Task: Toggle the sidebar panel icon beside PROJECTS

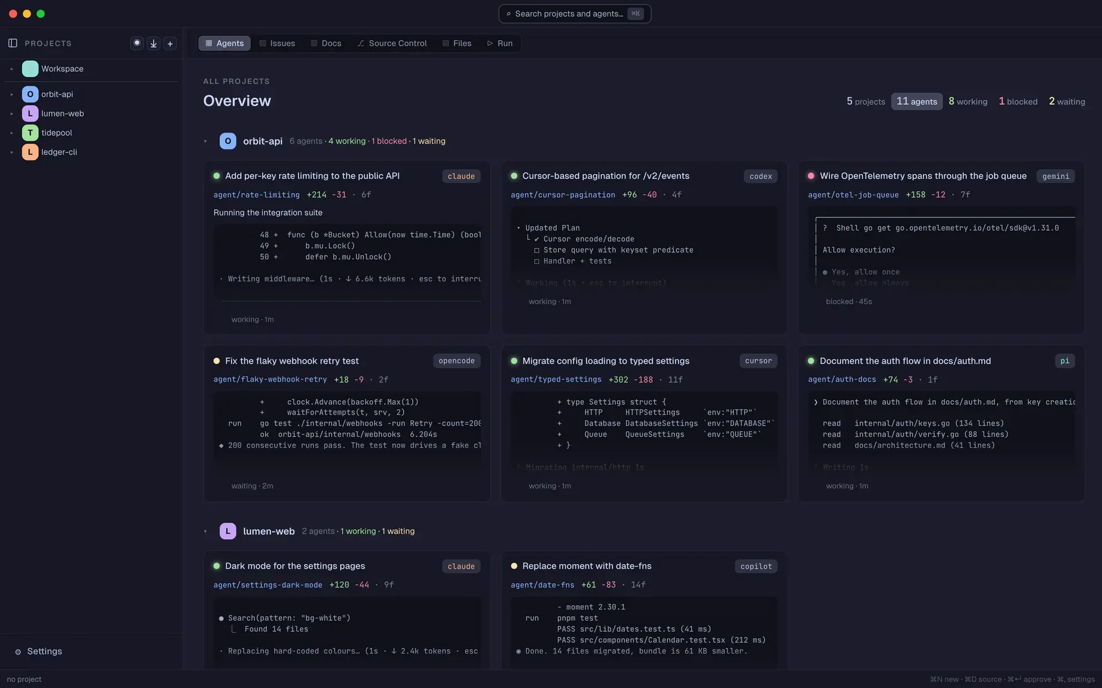Action: [x=13, y=43]
